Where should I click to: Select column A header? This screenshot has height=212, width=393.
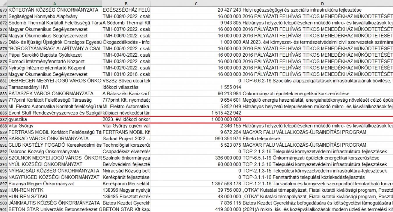point(55,3)
